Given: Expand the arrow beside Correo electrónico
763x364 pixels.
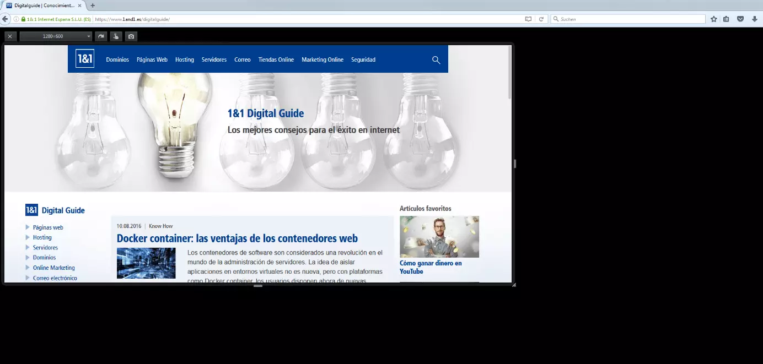Looking at the screenshot, I should click(x=28, y=278).
